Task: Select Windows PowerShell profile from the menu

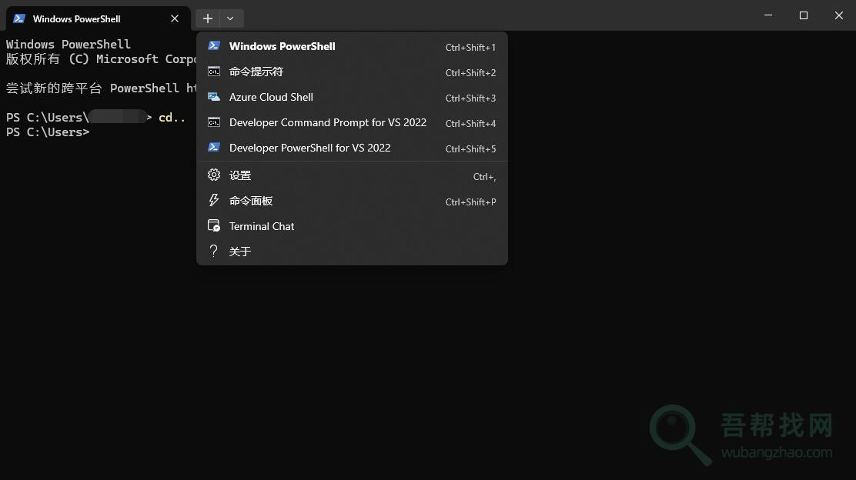Action: [282, 46]
